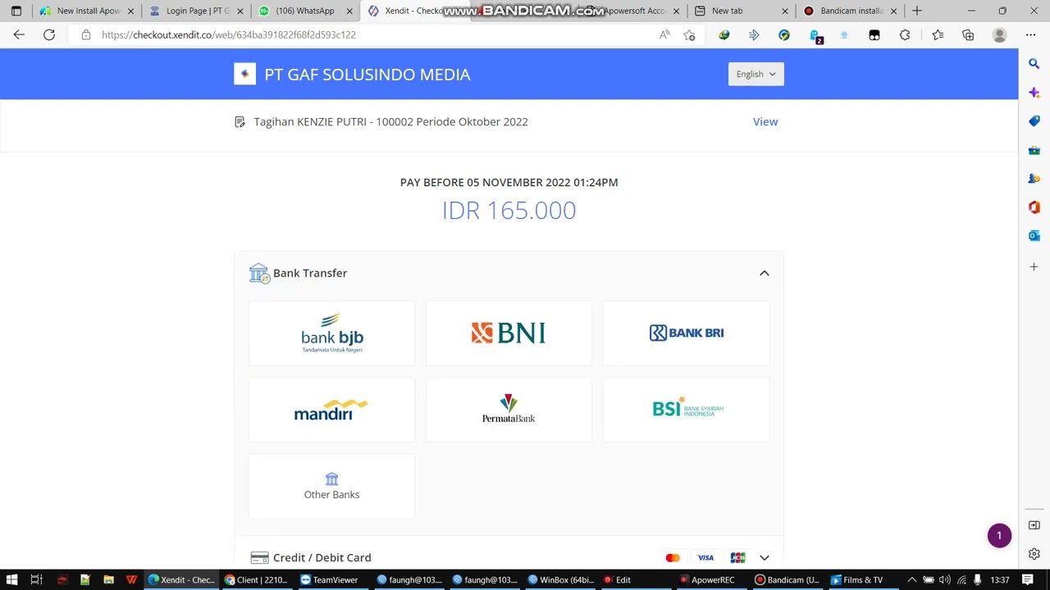Select Mandiri bank transfer
Screen dimensions: 1050x590
tap(331, 410)
